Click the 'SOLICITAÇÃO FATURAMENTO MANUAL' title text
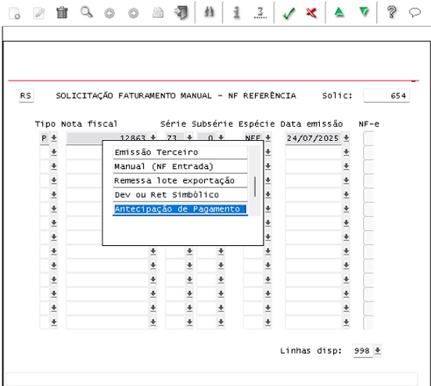Image resolution: width=431 pixels, height=386 pixels. click(134, 96)
